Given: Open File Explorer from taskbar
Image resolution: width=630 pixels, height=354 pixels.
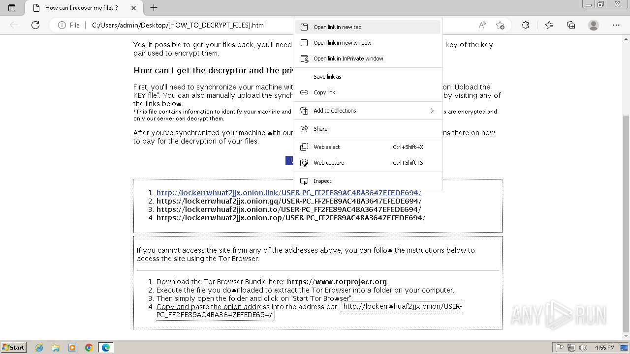Looking at the screenshot, I should click(56, 348).
